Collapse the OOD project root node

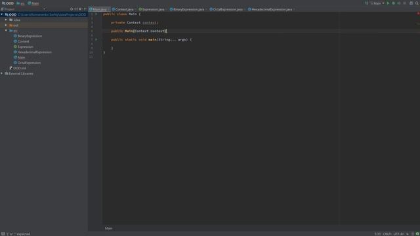click(x=2, y=14)
